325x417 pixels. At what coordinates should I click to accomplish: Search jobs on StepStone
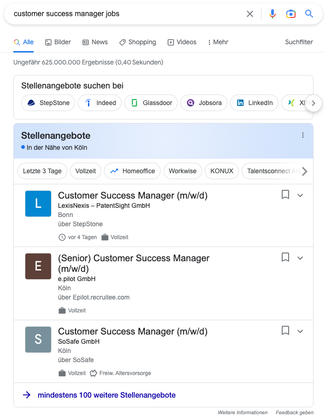coord(48,103)
